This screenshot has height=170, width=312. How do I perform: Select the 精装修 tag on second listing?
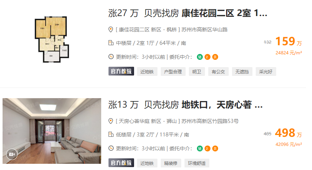coord(171,163)
